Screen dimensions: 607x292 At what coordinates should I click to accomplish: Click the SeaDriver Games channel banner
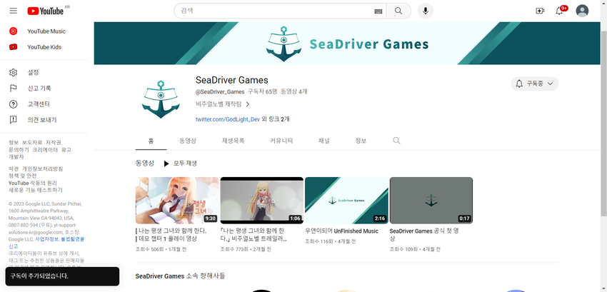[347, 44]
